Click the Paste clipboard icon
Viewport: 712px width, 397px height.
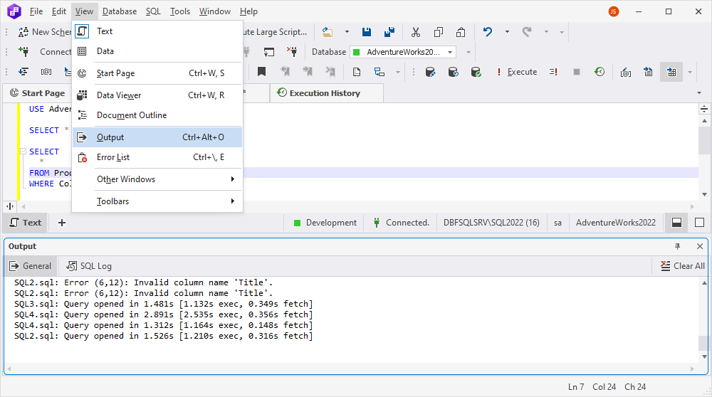click(461, 32)
